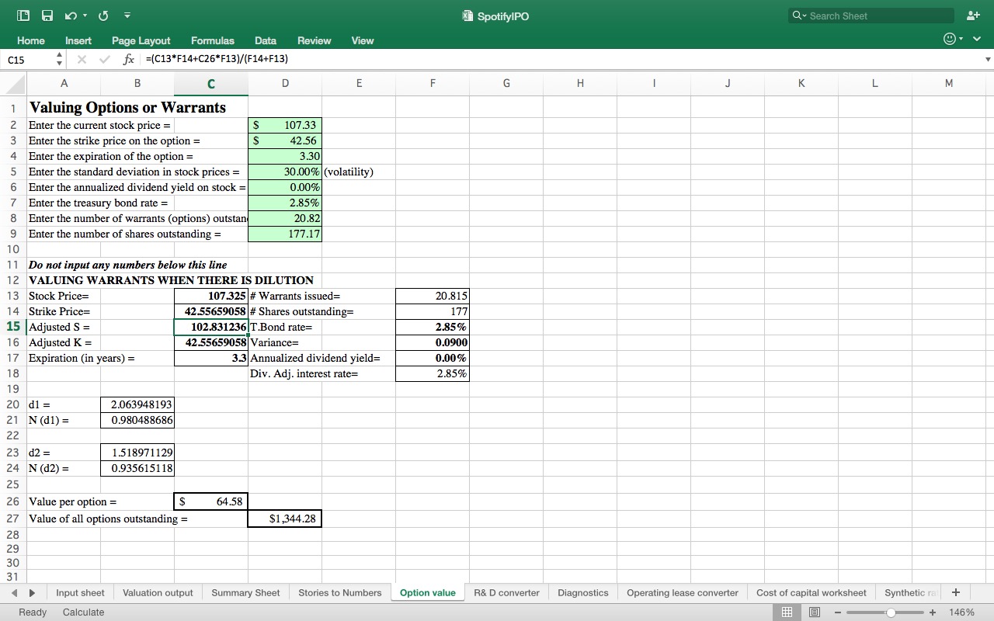Screen dimensions: 994x621
Task: Open the Diagnostics sheet tab
Action: 582,592
